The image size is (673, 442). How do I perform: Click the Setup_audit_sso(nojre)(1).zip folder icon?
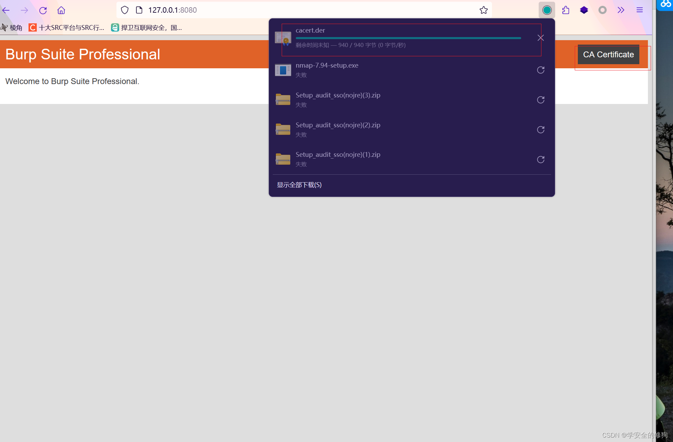pos(283,159)
